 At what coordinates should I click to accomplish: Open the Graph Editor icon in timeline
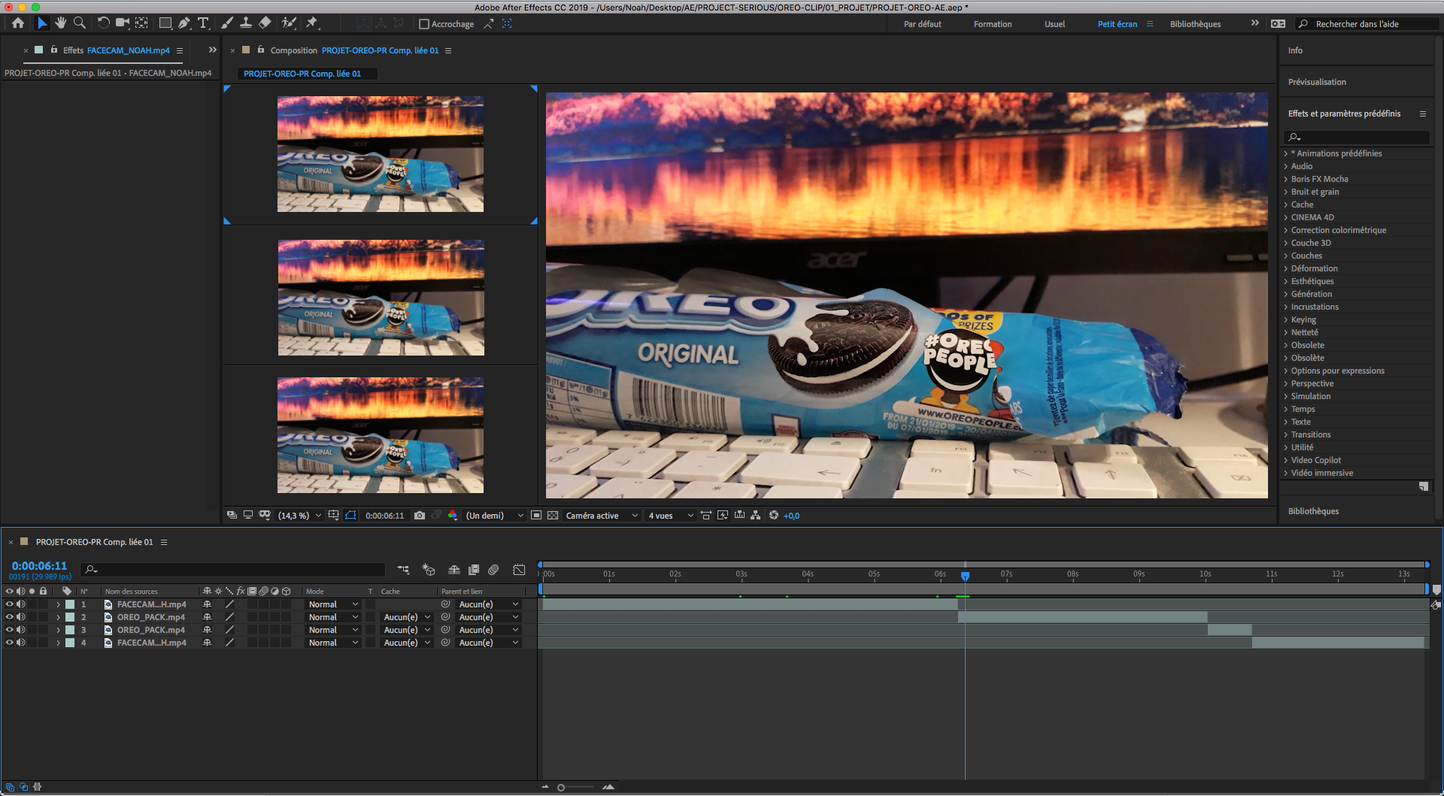click(519, 570)
